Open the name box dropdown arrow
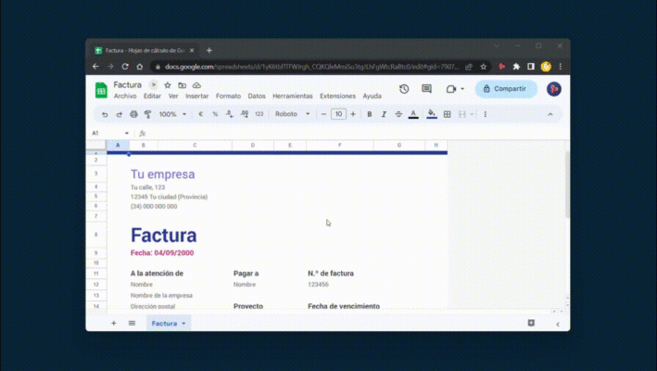657x371 pixels. [127, 134]
